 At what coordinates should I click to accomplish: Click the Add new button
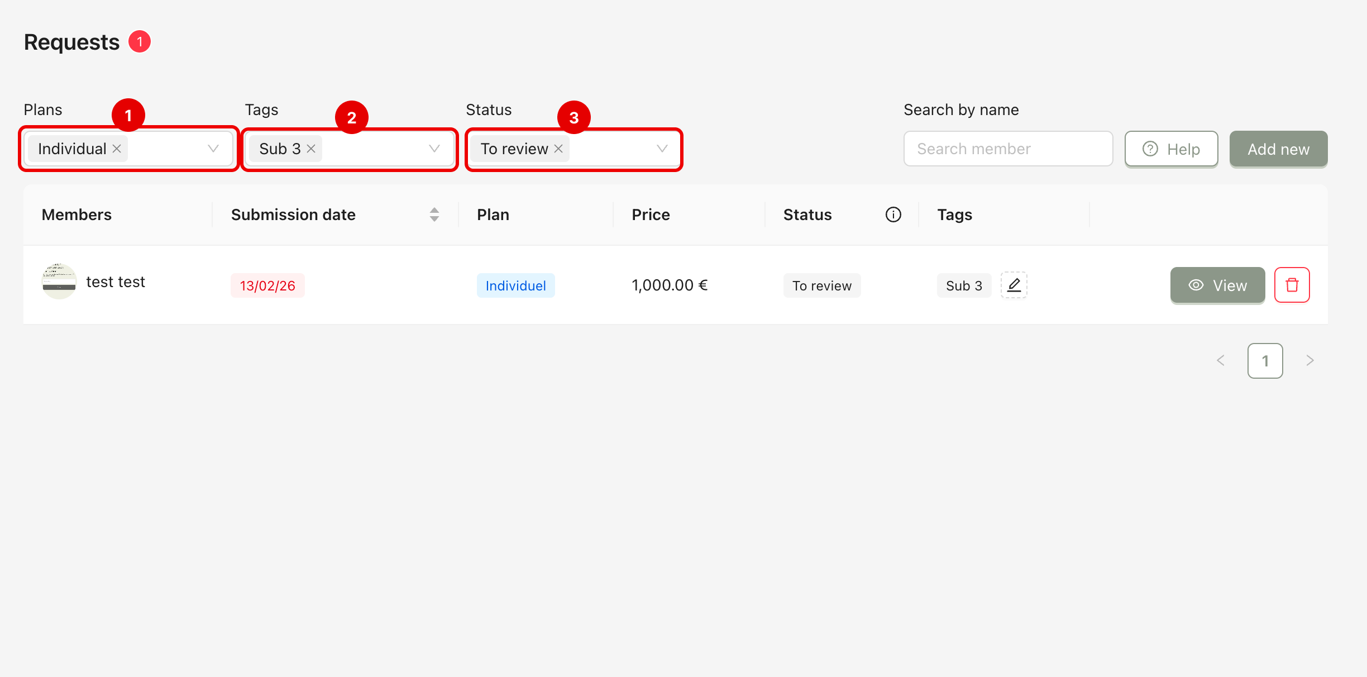[x=1278, y=149]
